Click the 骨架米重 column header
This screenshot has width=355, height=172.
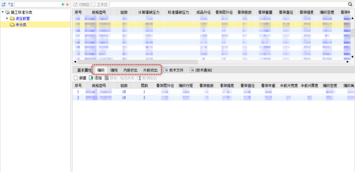(x=268, y=86)
